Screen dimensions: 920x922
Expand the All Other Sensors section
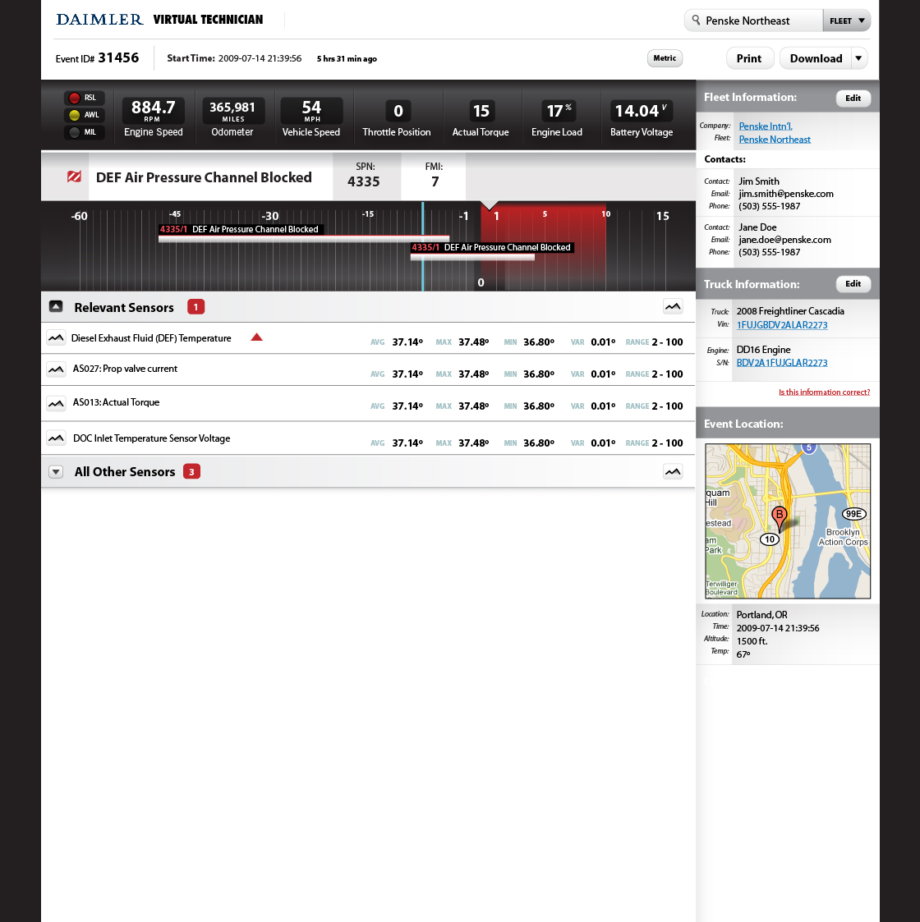pos(56,471)
